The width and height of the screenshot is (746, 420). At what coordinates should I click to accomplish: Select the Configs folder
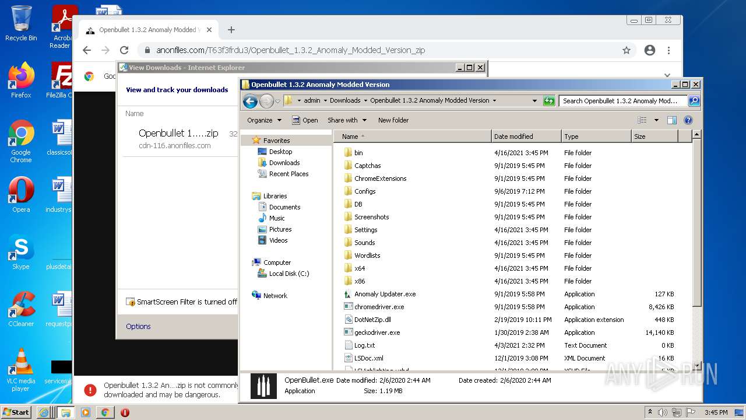[365, 191]
